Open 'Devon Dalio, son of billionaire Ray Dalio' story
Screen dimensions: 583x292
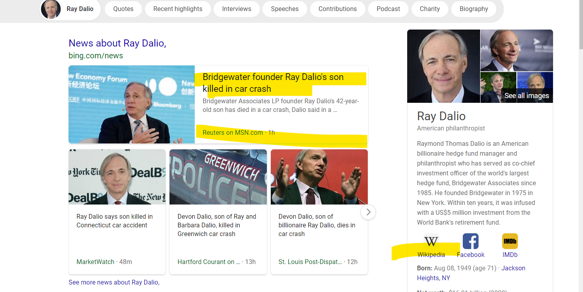317,225
